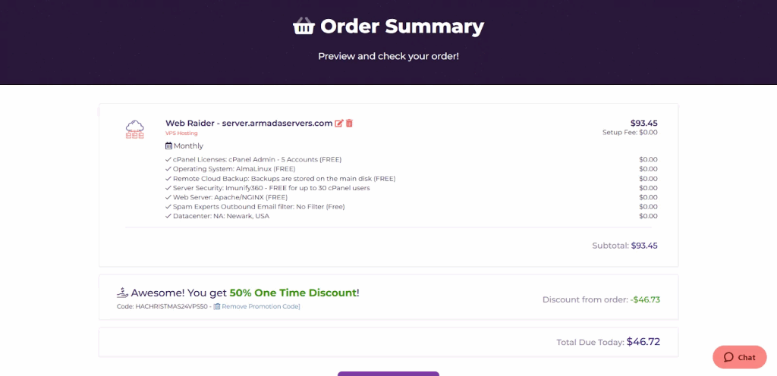This screenshot has width=777, height=376.
Task: Click the Total Due Today amount
Action: (643, 342)
